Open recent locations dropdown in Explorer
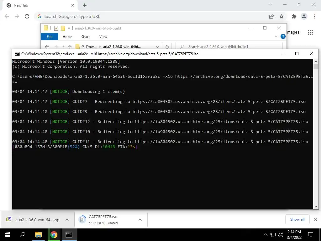Viewport: 321px width, 241px height. (63, 47)
